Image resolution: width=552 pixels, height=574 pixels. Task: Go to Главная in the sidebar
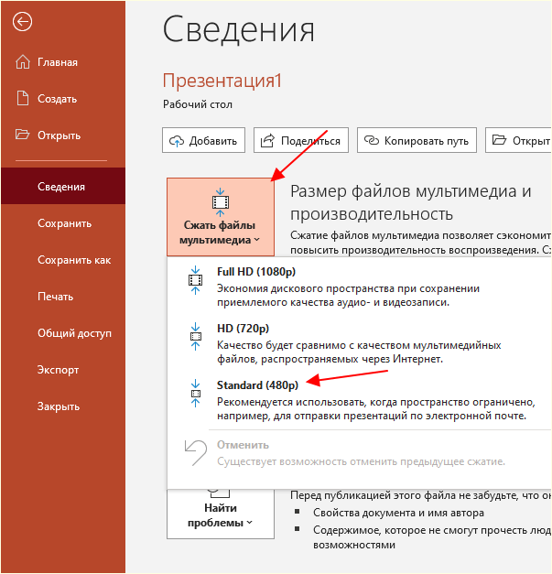[x=63, y=62]
